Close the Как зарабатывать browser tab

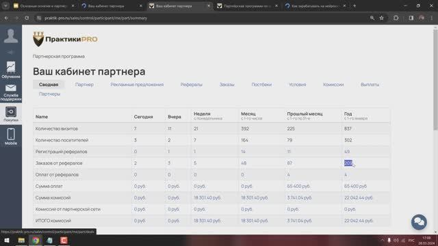click(x=344, y=5)
